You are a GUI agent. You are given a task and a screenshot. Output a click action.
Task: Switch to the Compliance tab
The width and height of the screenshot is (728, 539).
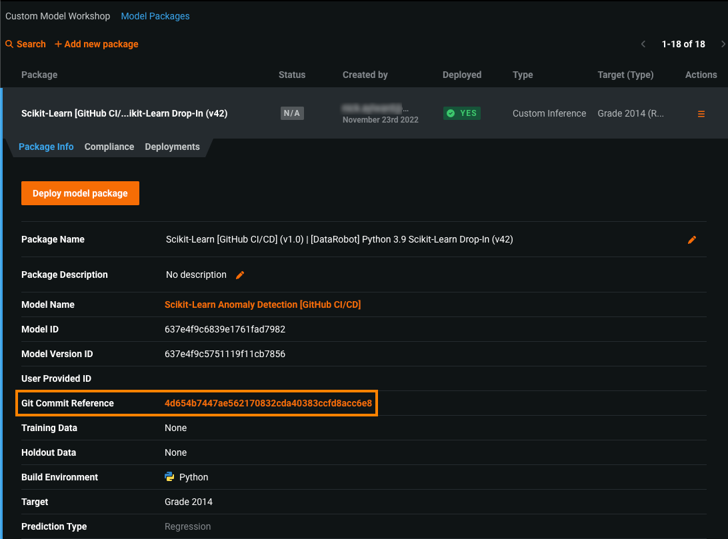click(109, 147)
